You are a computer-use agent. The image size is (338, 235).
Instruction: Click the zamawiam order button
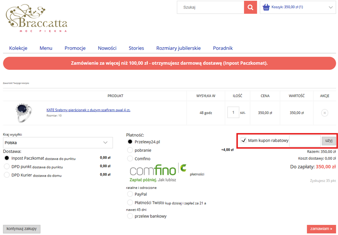click(x=321, y=229)
